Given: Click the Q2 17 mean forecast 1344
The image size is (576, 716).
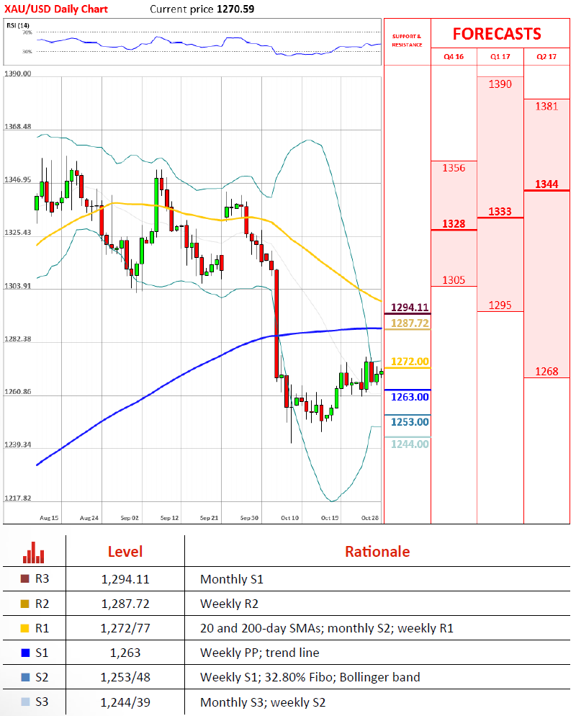Looking at the screenshot, I should (546, 184).
